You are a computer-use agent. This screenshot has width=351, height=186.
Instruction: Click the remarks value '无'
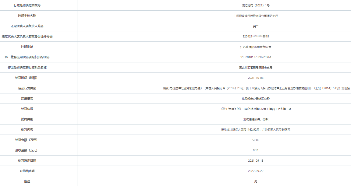coord(256,181)
